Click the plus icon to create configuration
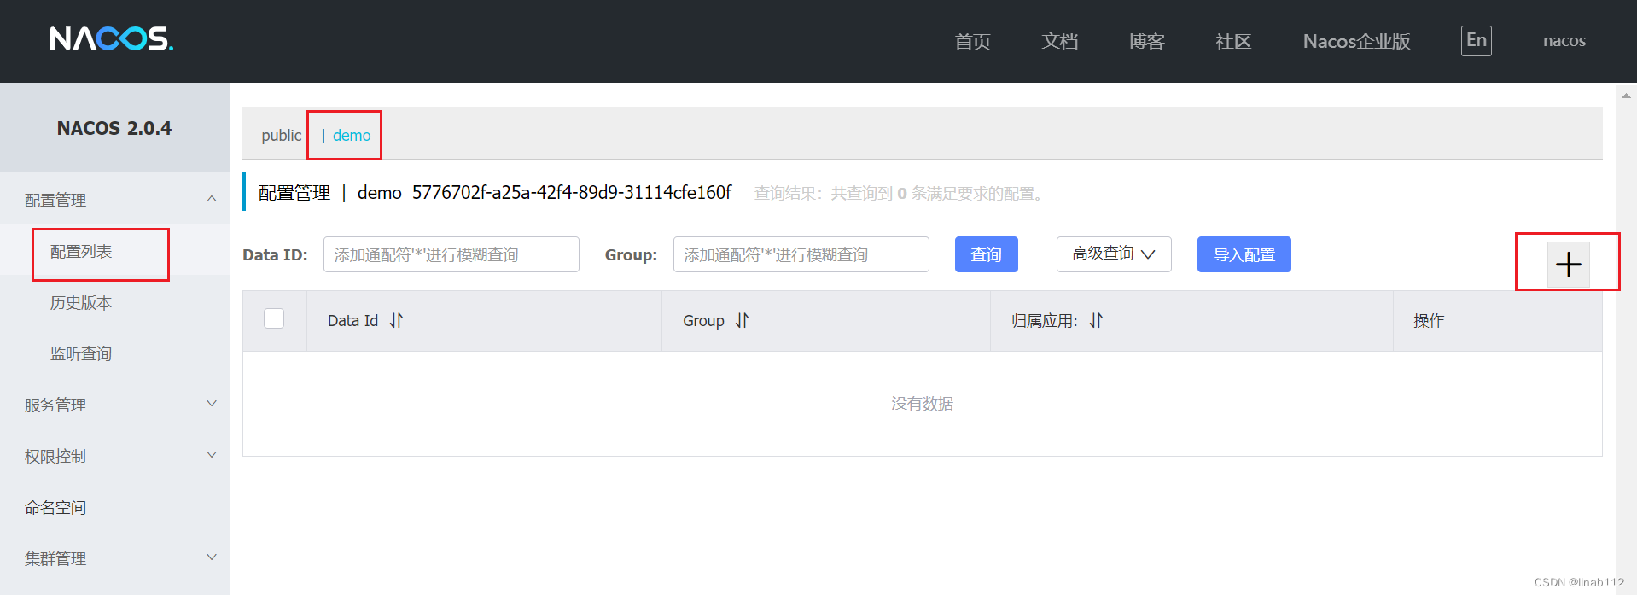This screenshot has height=595, width=1637. pyautogui.click(x=1568, y=265)
